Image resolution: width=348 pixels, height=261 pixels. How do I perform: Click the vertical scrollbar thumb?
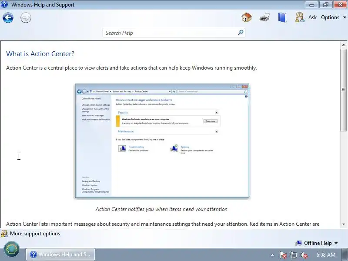point(344,90)
